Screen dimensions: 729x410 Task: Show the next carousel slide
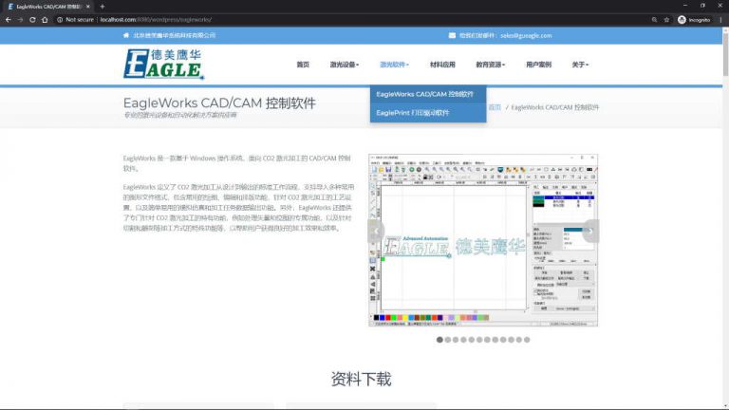[590, 231]
